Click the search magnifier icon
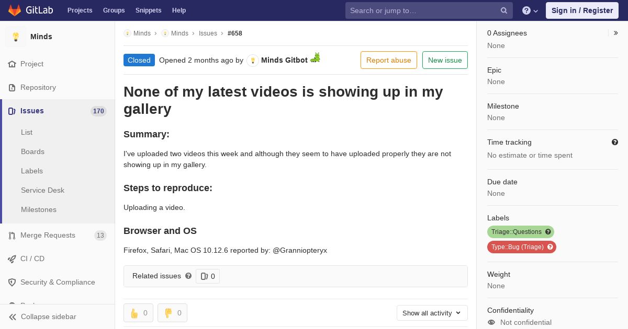 point(504,10)
